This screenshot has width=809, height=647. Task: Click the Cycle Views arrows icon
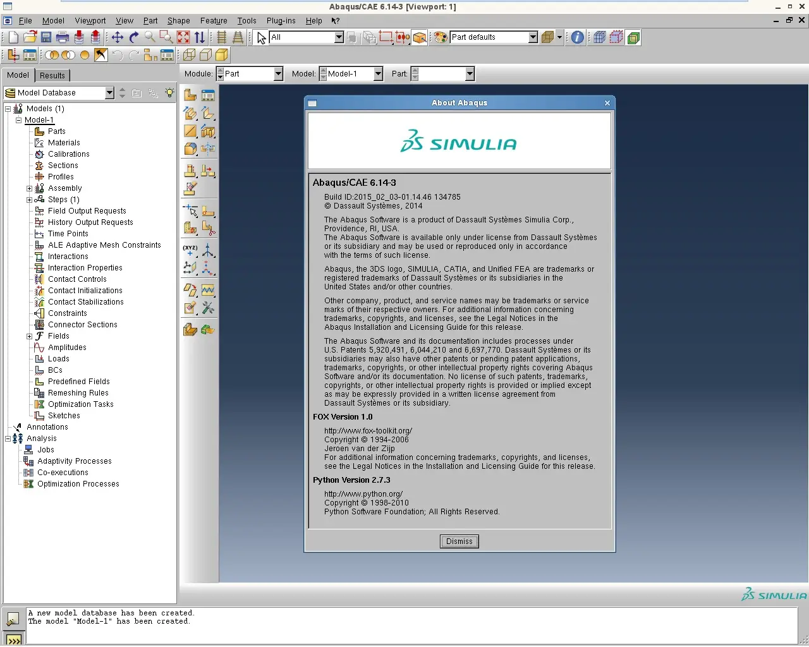coord(200,37)
